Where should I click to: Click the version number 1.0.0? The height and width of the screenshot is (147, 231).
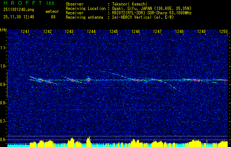(x=50, y=3)
